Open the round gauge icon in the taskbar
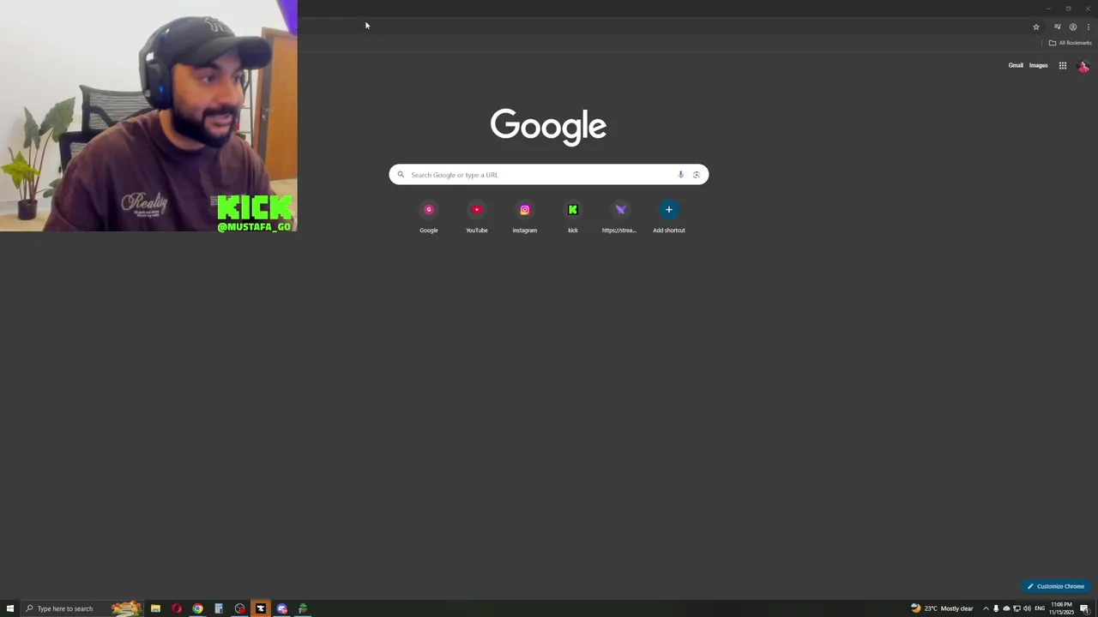 [239, 608]
